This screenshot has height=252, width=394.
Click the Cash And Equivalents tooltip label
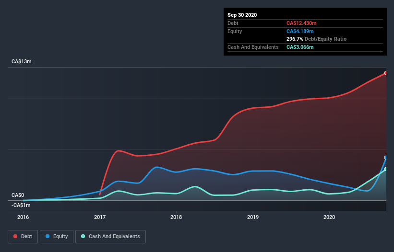pos(253,47)
